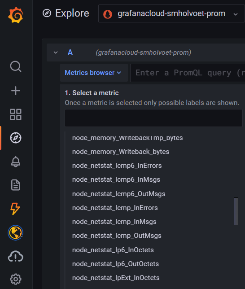This screenshot has height=289, width=245.
Task: Select node_netstat_Icmp6_InMsgs metric
Action: [116, 180]
